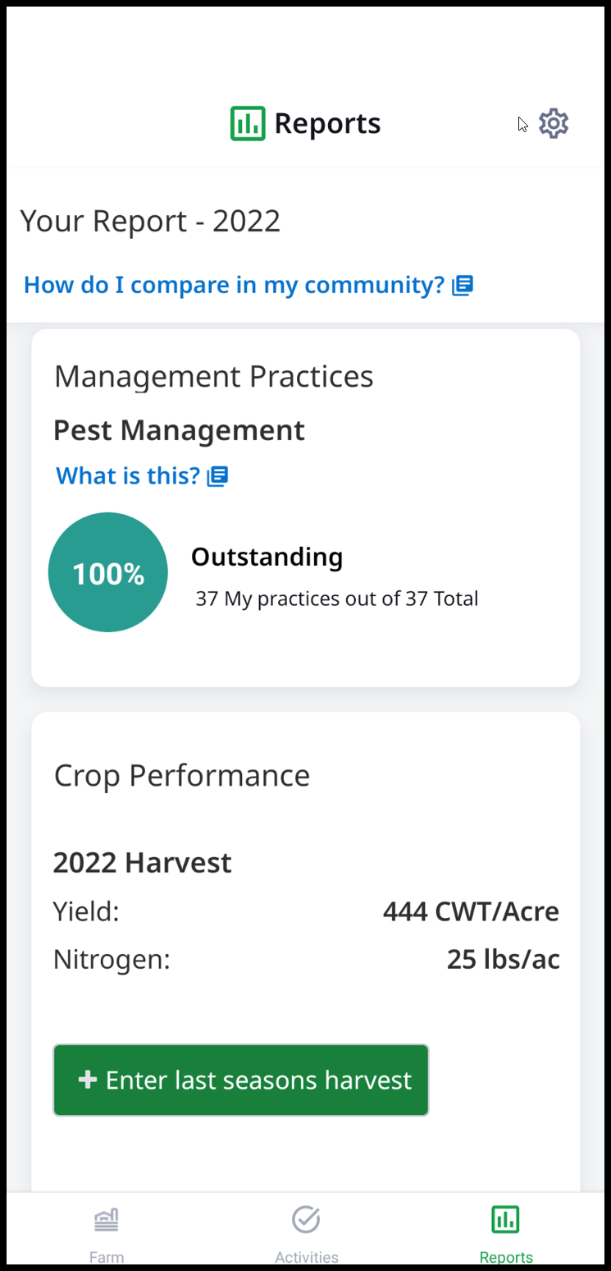Screen dimensions: 611x1271
Task: Switch to the Activities tab label
Action: tap(306, 1257)
